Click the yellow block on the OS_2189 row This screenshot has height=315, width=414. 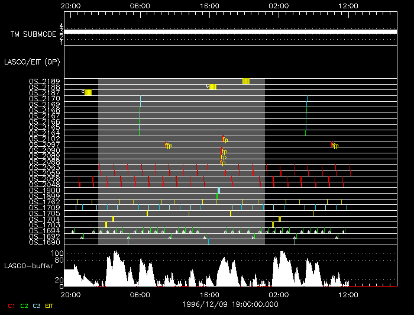pos(245,81)
